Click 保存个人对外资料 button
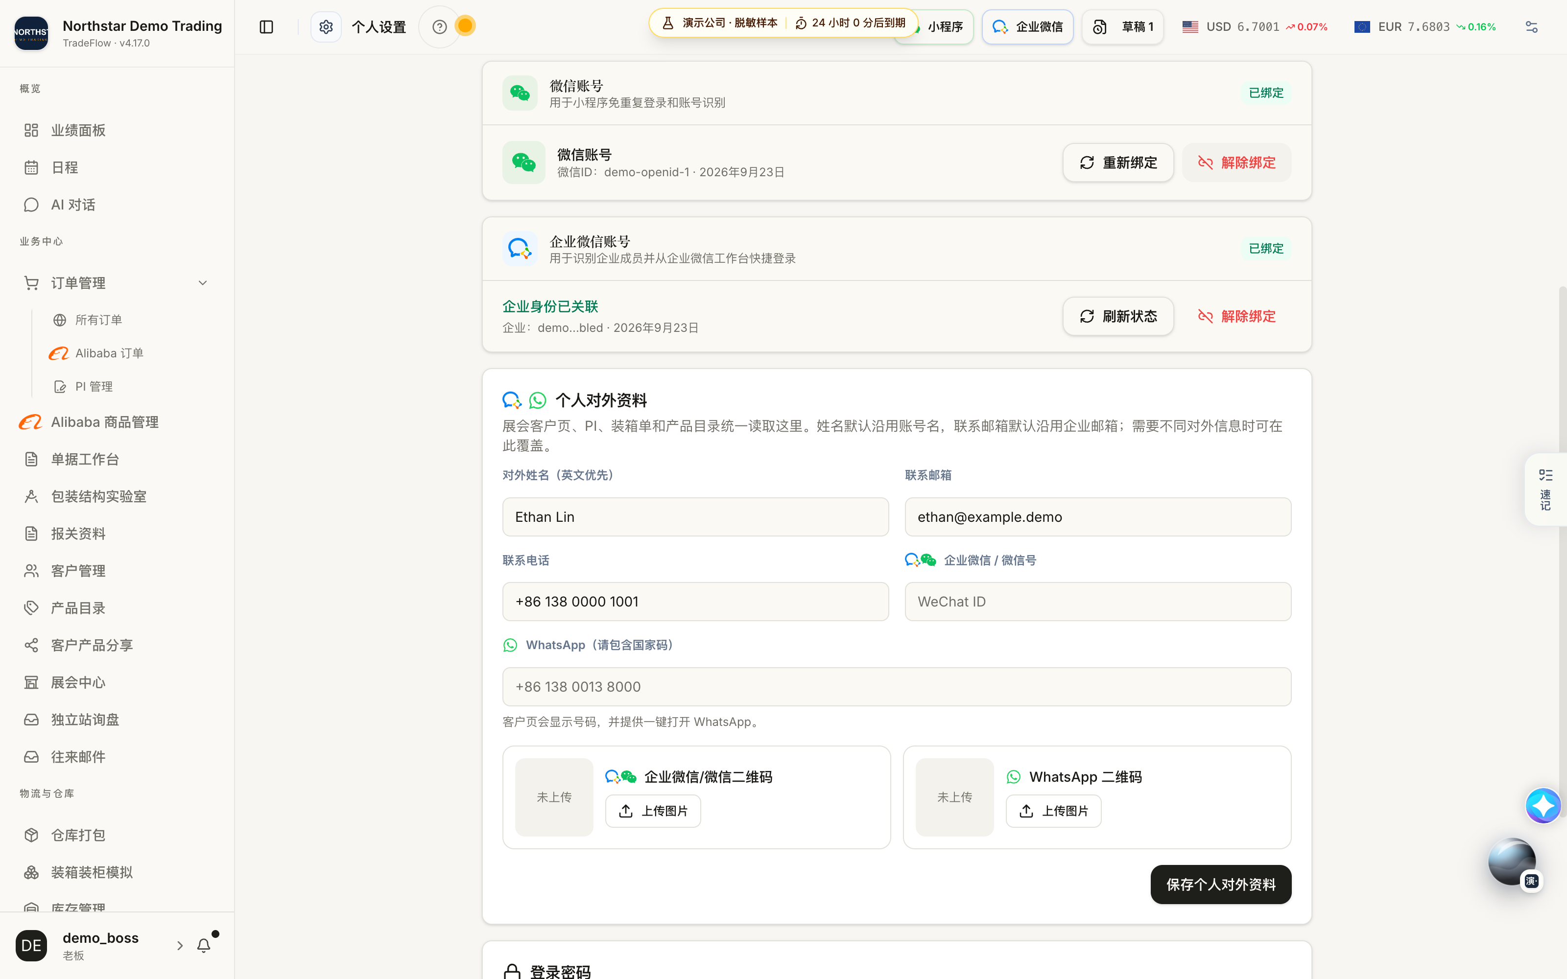 coord(1221,885)
